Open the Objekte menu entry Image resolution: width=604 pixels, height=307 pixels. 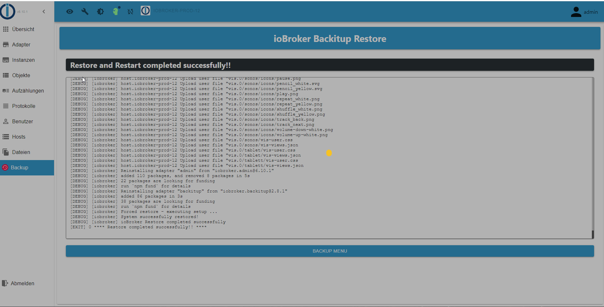(x=27, y=75)
